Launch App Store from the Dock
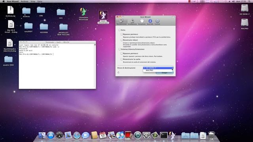 point(51,135)
